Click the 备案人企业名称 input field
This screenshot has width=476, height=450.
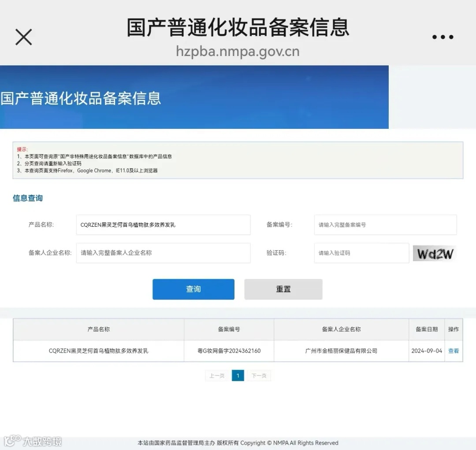(164, 253)
